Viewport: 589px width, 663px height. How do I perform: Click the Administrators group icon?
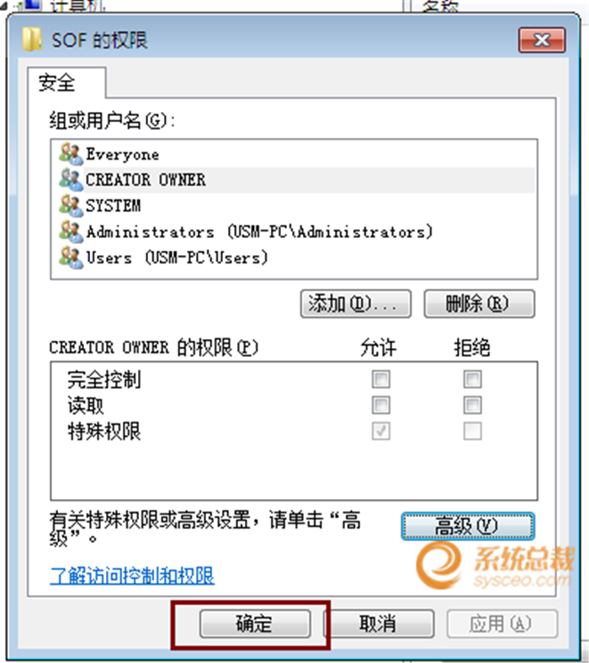(71, 231)
